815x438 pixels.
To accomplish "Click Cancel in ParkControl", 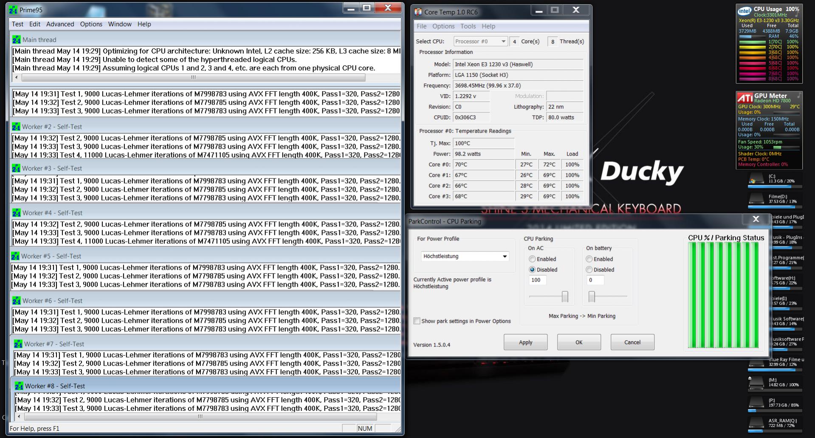I will tap(632, 342).
